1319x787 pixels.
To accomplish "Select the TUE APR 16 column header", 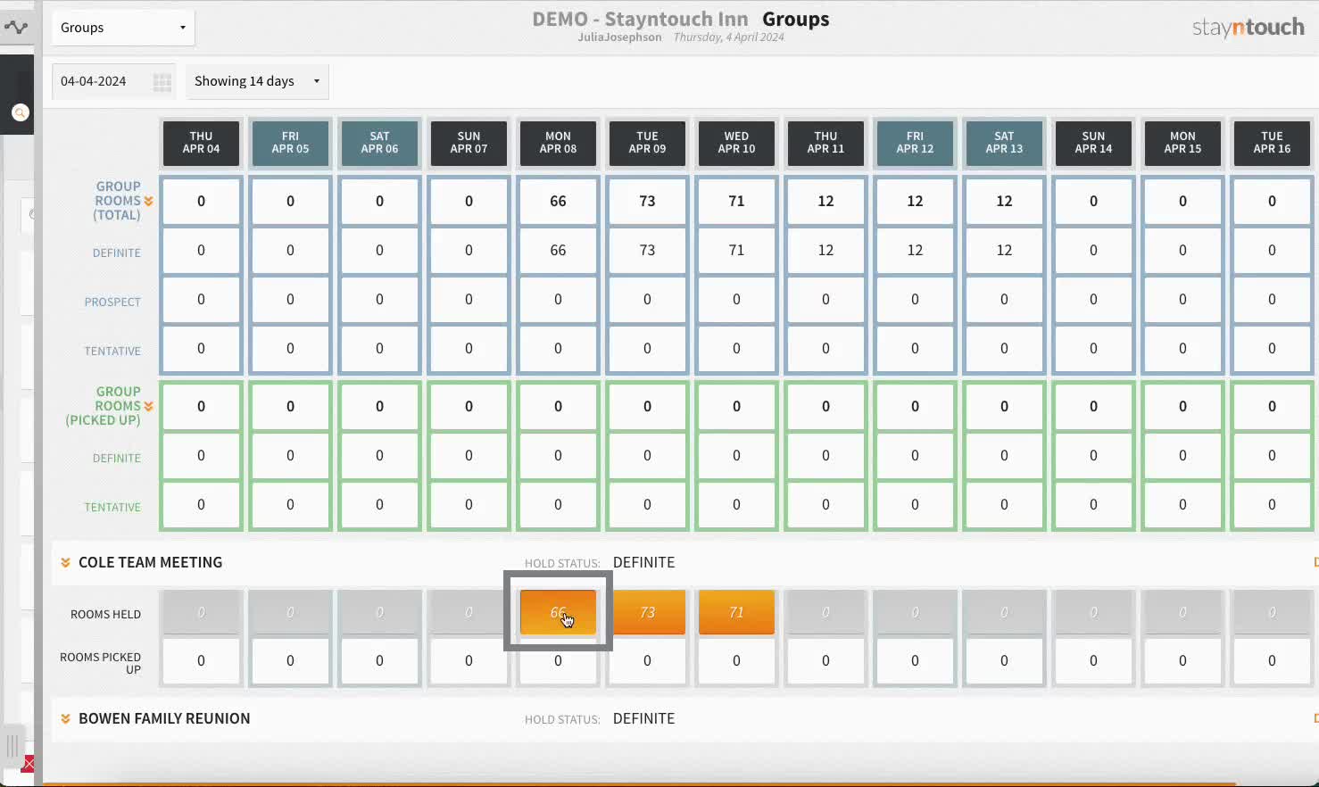I will pyautogui.click(x=1272, y=143).
